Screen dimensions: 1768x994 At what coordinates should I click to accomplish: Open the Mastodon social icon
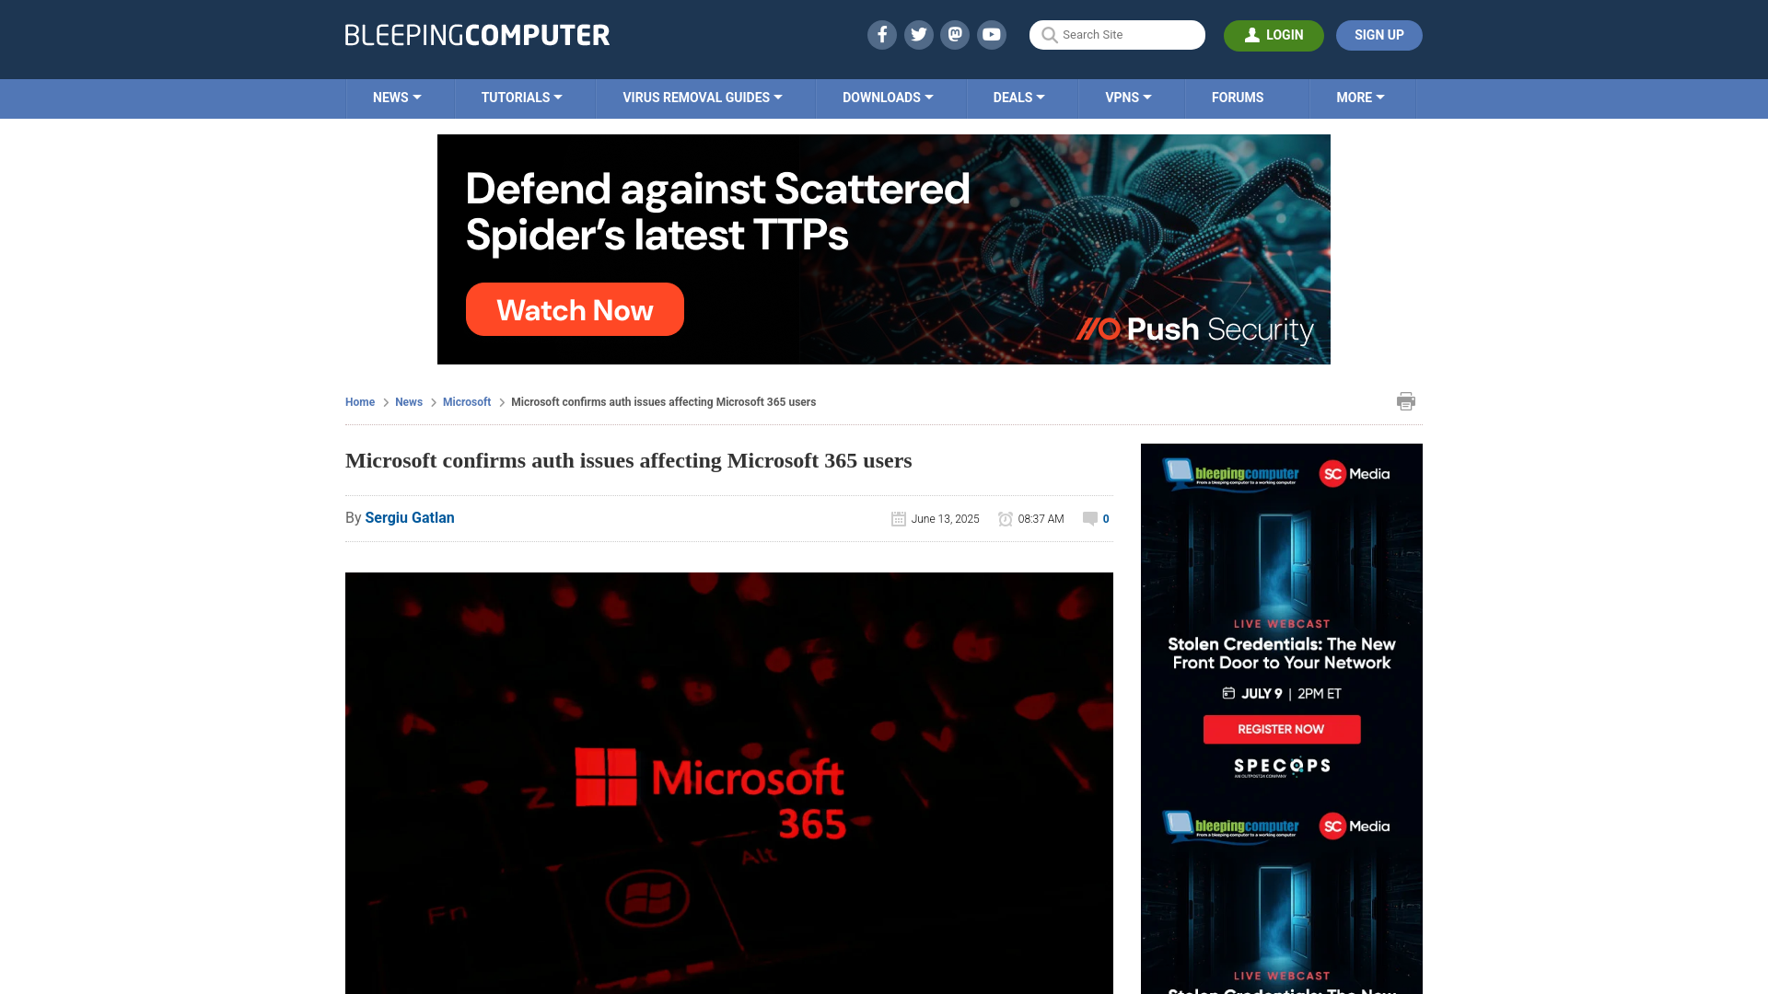coord(955,35)
